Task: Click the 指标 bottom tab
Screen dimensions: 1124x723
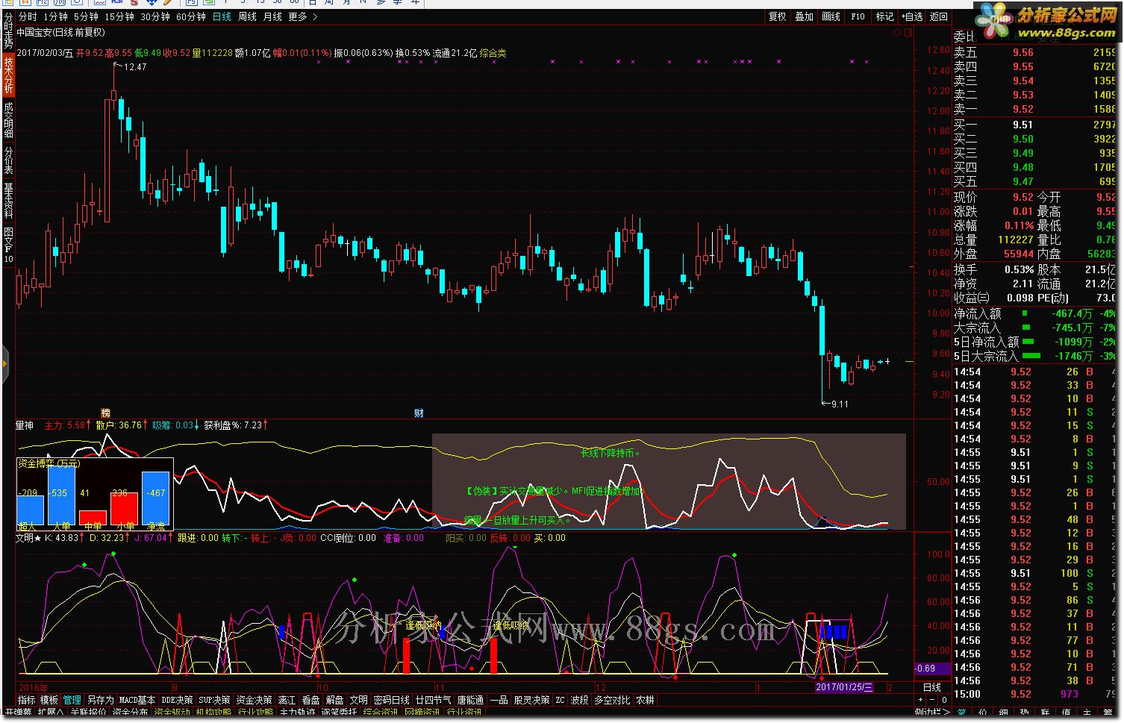Action: click(x=27, y=700)
